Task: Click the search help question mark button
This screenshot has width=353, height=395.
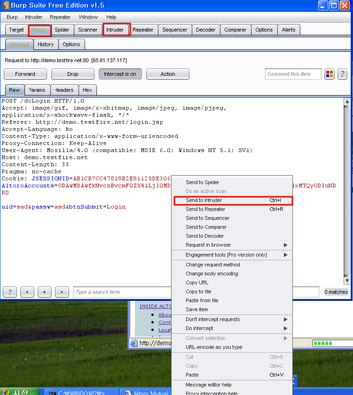Action: tap(10, 292)
